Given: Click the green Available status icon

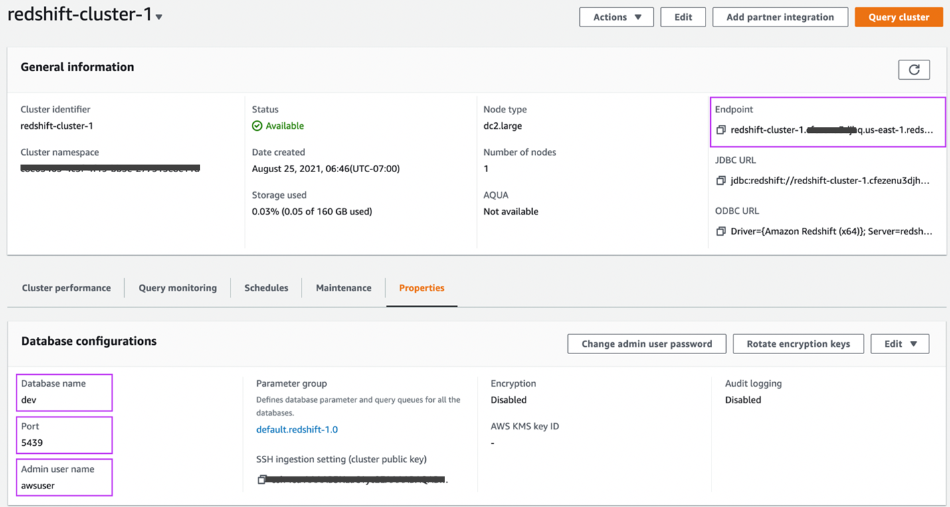Looking at the screenshot, I should coord(257,126).
